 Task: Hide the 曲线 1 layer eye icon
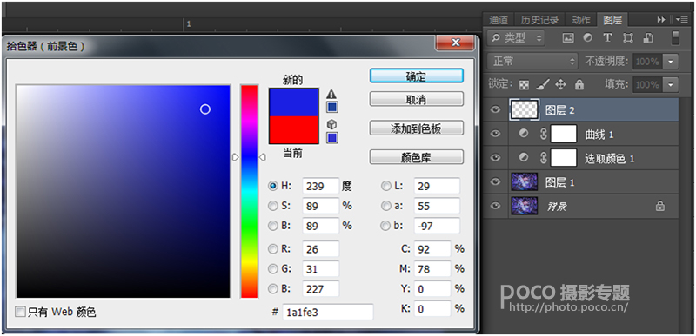tap(496, 134)
